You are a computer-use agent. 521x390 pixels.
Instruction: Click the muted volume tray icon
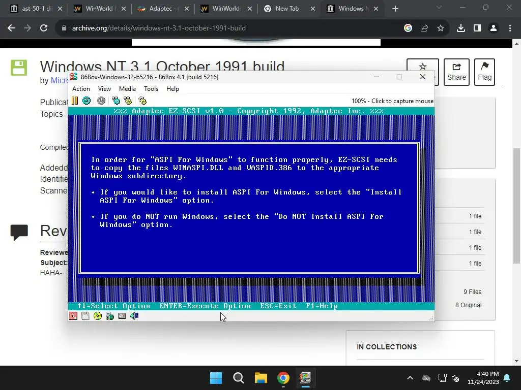click(x=455, y=378)
